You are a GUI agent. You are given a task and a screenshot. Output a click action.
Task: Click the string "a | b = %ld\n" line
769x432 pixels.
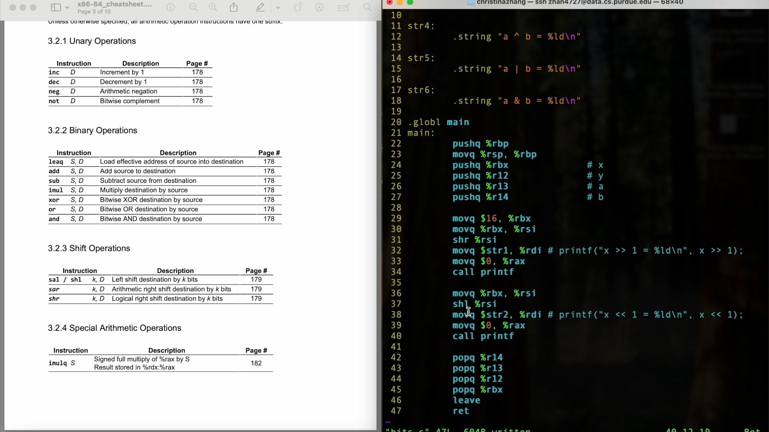coord(517,69)
